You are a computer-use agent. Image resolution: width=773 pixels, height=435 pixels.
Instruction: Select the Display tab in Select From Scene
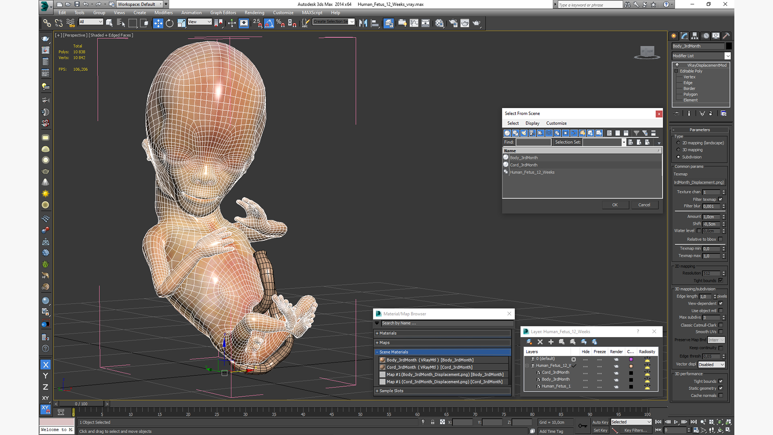(x=531, y=123)
